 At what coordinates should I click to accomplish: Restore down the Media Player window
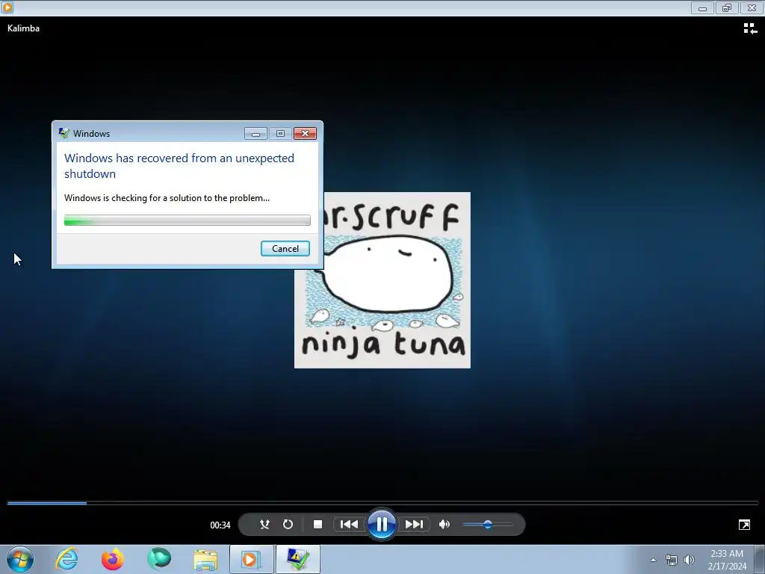[x=727, y=7]
